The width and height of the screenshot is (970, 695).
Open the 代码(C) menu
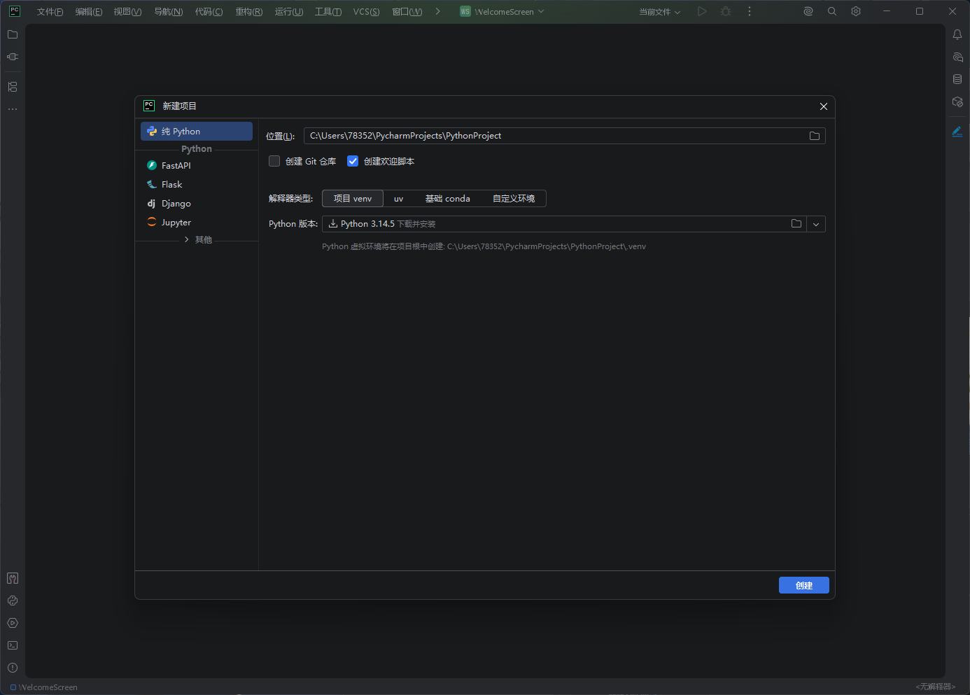tap(209, 12)
